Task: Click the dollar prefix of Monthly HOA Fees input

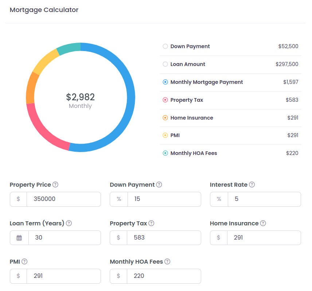Action: (x=118, y=276)
